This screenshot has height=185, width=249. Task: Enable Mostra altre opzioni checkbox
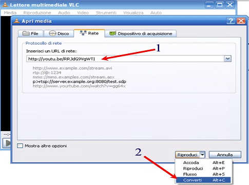[20, 146]
